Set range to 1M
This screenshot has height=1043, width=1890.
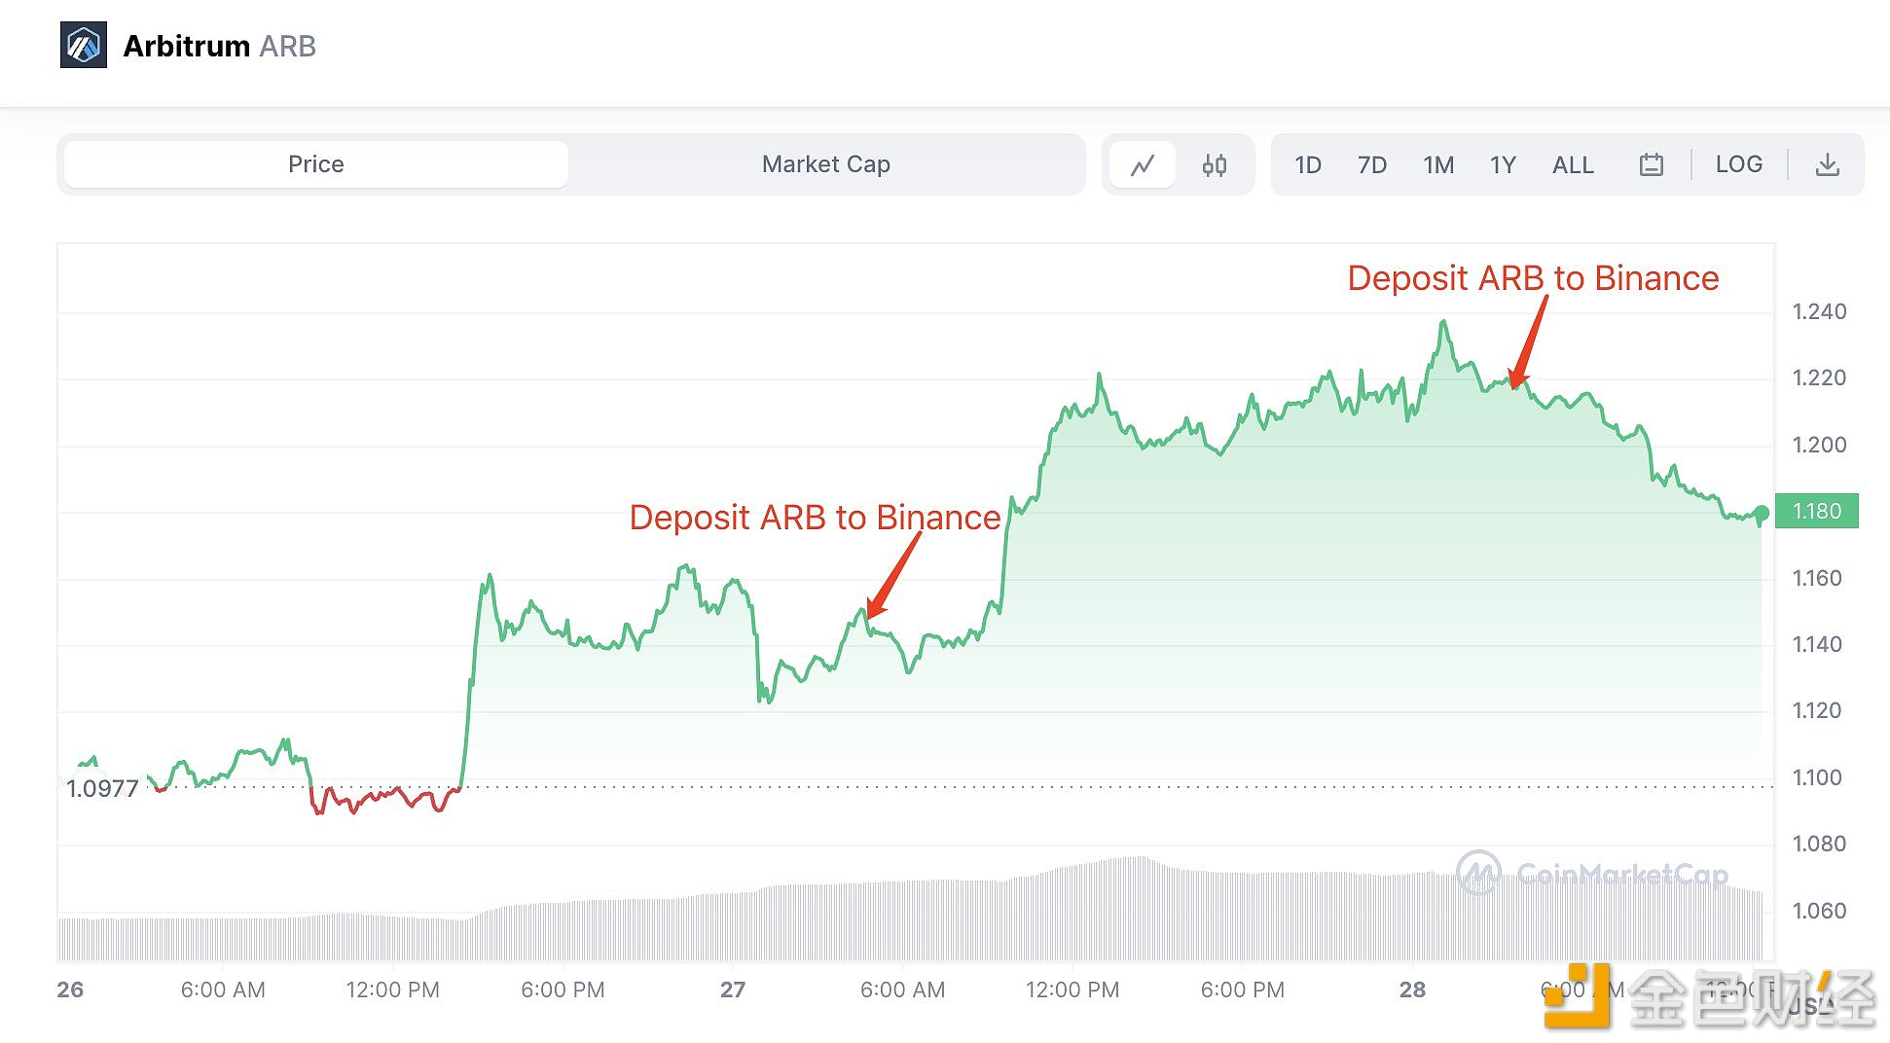[1438, 164]
